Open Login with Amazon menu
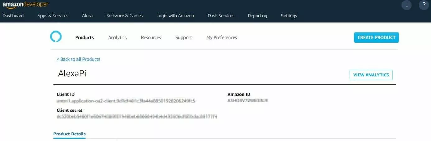 click(x=175, y=16)
